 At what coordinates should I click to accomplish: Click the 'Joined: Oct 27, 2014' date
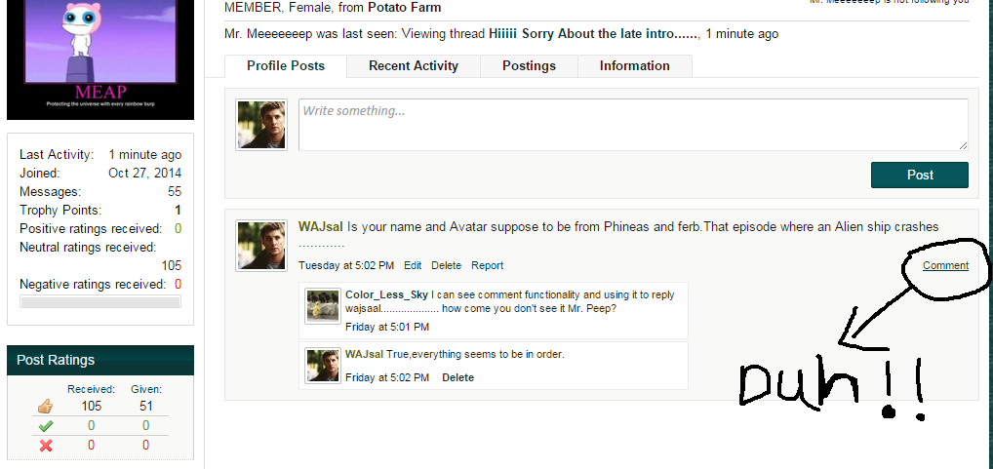pos(145,173)
